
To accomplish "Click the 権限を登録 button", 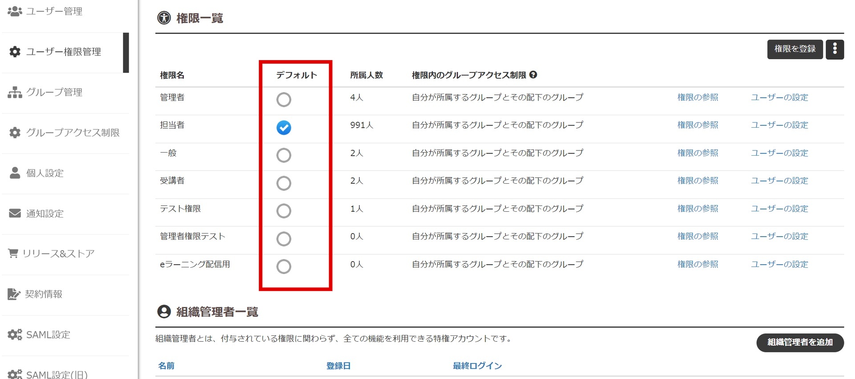I will tap(795, 49).
